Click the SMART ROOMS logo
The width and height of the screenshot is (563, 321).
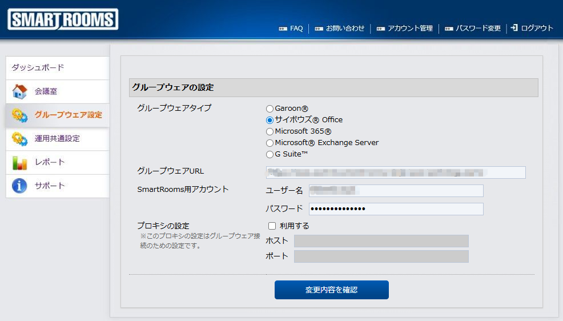click(63, 19)
